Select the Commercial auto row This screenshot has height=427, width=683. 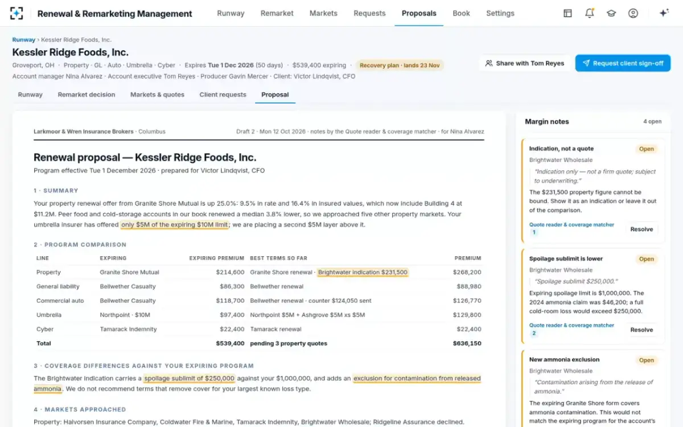point(259,301)
